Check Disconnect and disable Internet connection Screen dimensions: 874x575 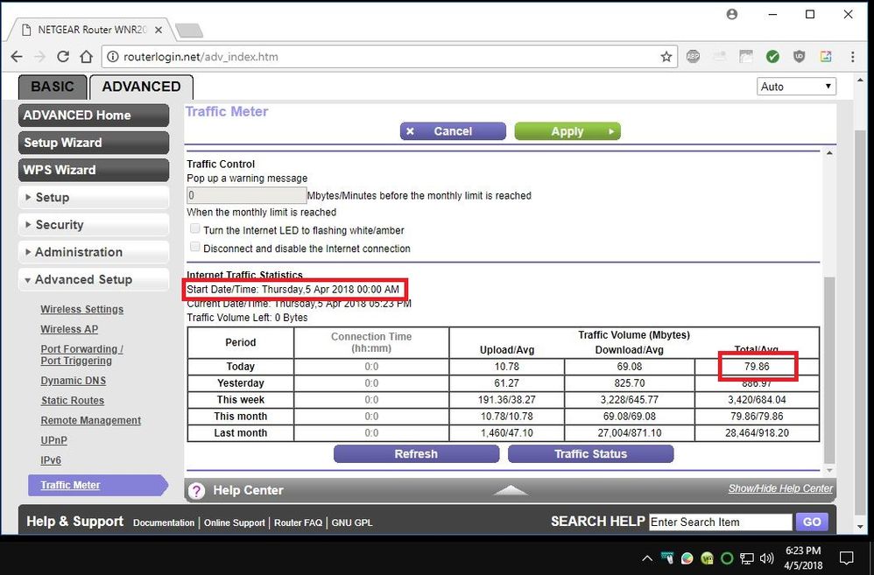pyautogui.click(x=194, y=249)
